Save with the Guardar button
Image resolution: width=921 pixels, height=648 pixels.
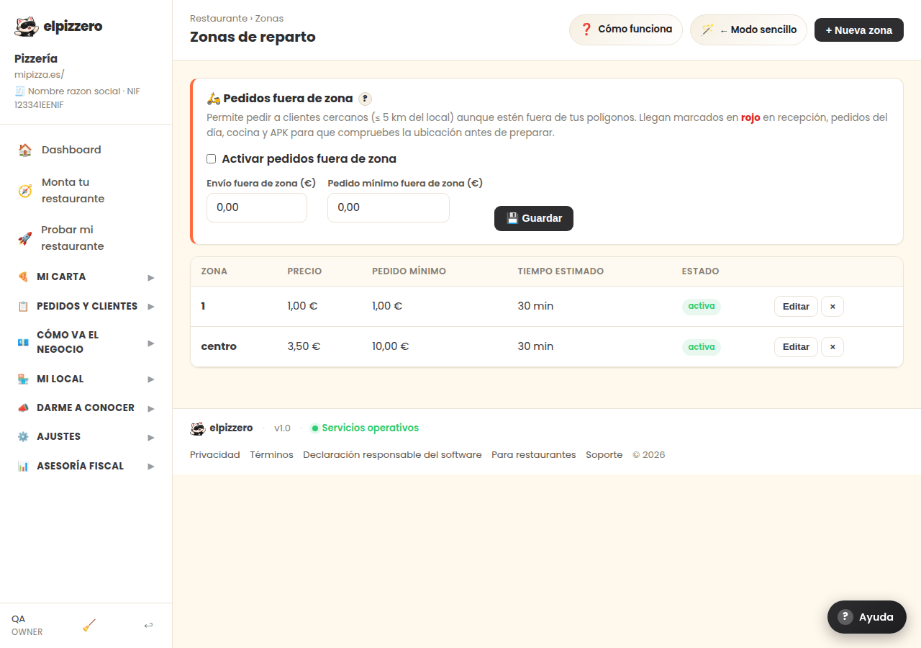(x=534, y=218)
